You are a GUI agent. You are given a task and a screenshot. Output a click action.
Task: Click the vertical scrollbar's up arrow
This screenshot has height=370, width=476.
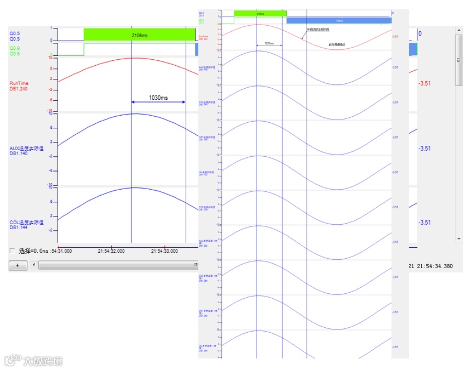tap(459, 30)
